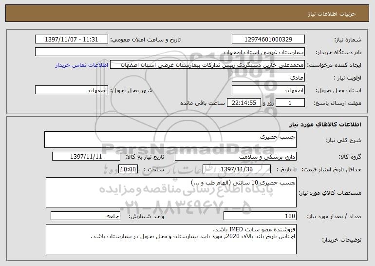Click the label تعداد / مقدار مورد نیاز
This screenshot has height=266, width=375.
[334, 216]
